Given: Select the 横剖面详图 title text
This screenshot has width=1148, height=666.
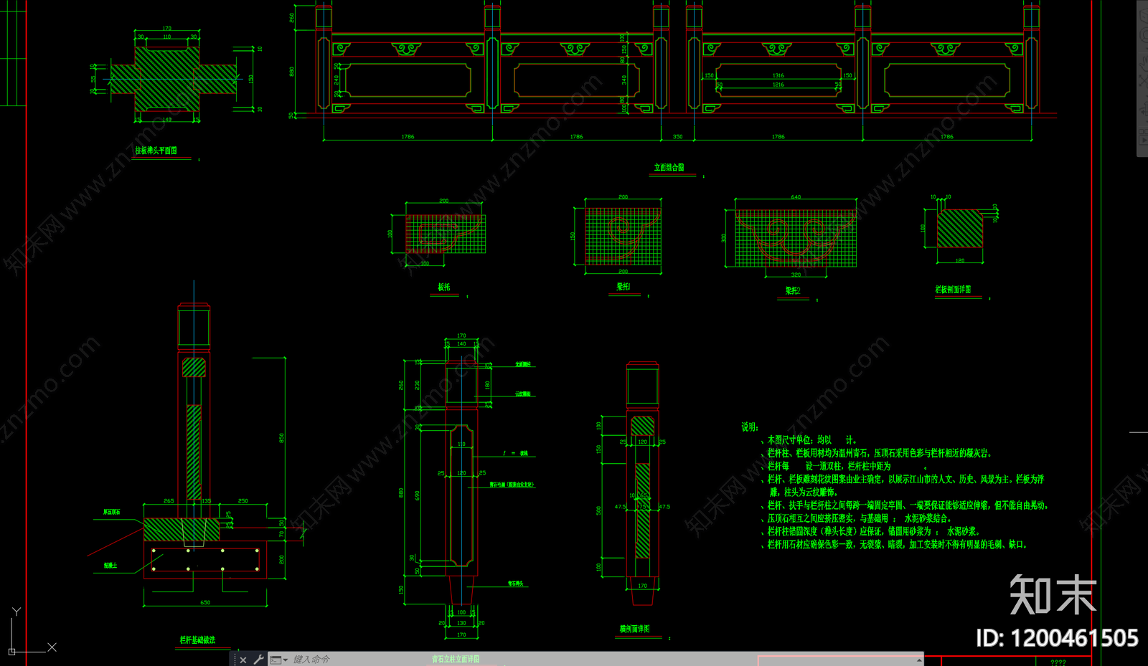Looking at the screenshot, I should (635, 629).
